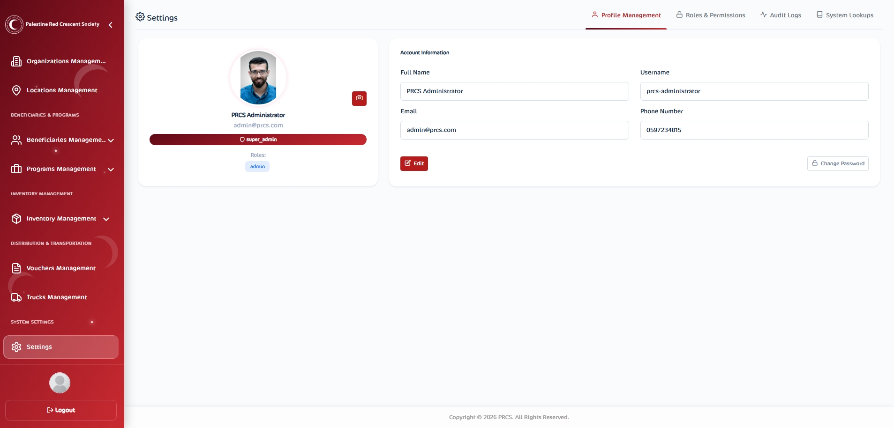Open Vouchers Management in the sidebar
Image resolution: width=894 pixels, height=428 pixels.
point(60,268)
